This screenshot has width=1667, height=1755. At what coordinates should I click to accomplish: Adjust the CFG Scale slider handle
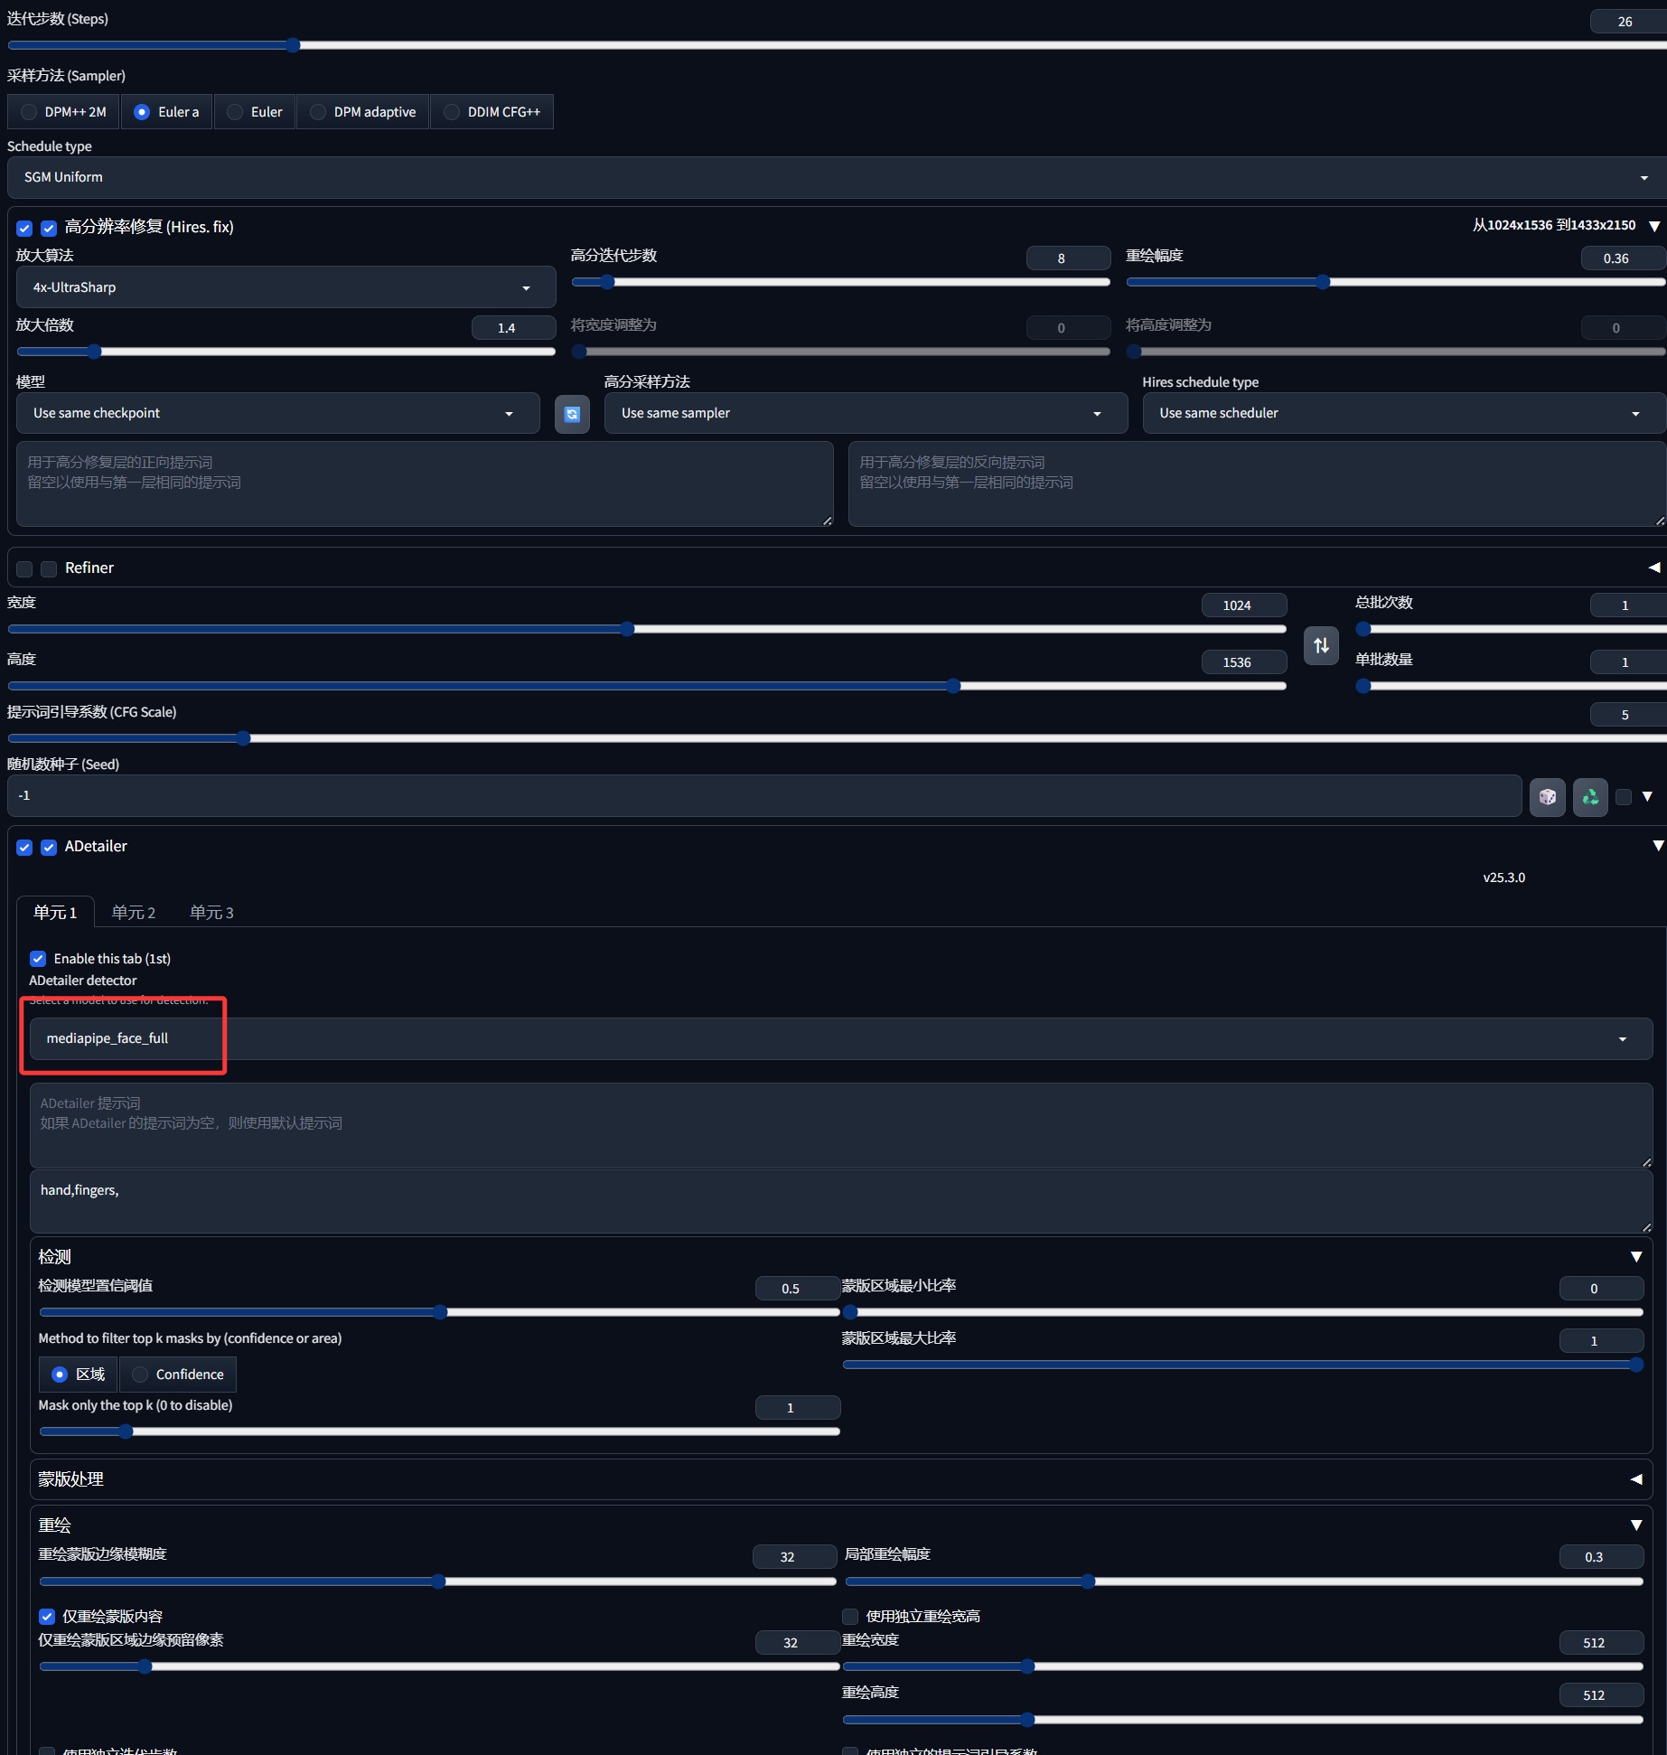point(243,738)
